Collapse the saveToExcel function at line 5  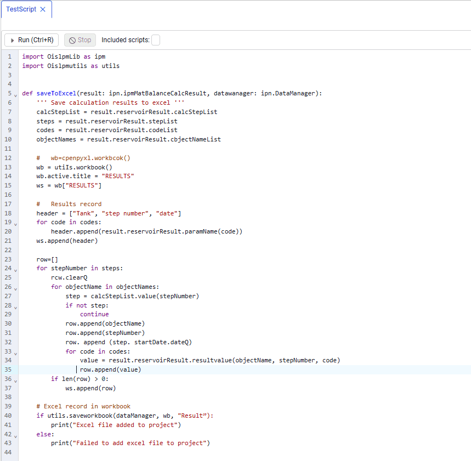[15, 95]
